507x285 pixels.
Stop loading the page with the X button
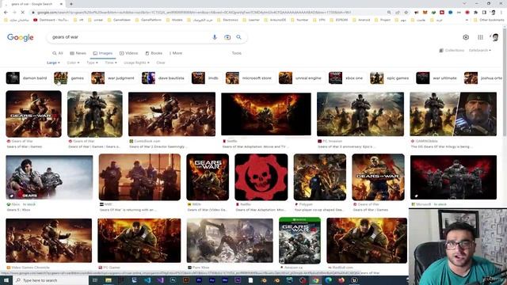coord(23,13)
